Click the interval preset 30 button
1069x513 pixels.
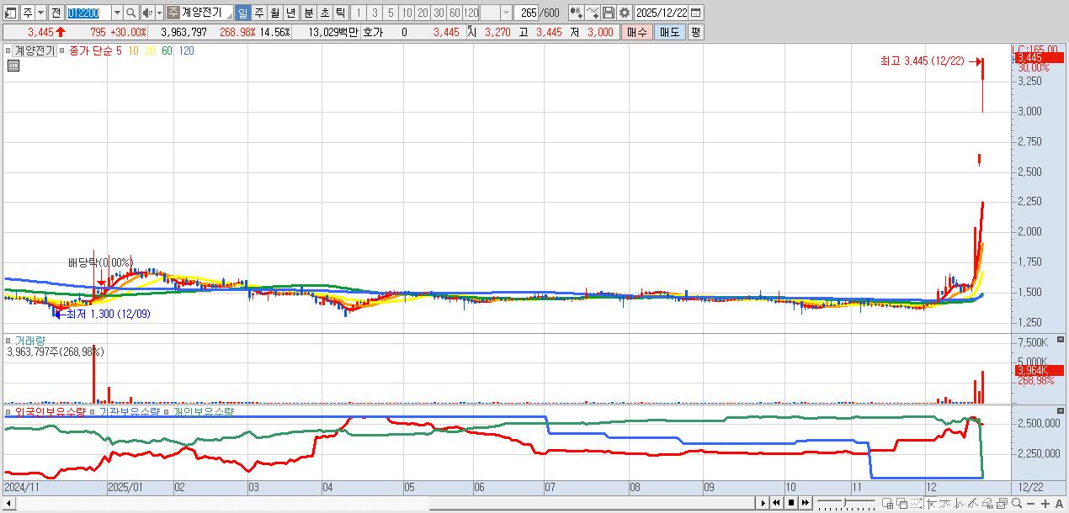[x=439, y=13]
